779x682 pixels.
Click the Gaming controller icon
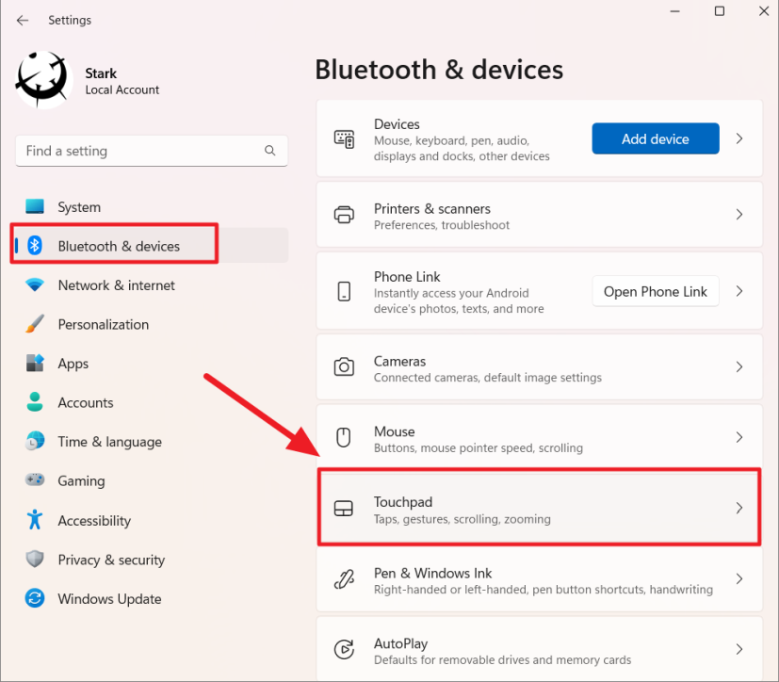35,479
